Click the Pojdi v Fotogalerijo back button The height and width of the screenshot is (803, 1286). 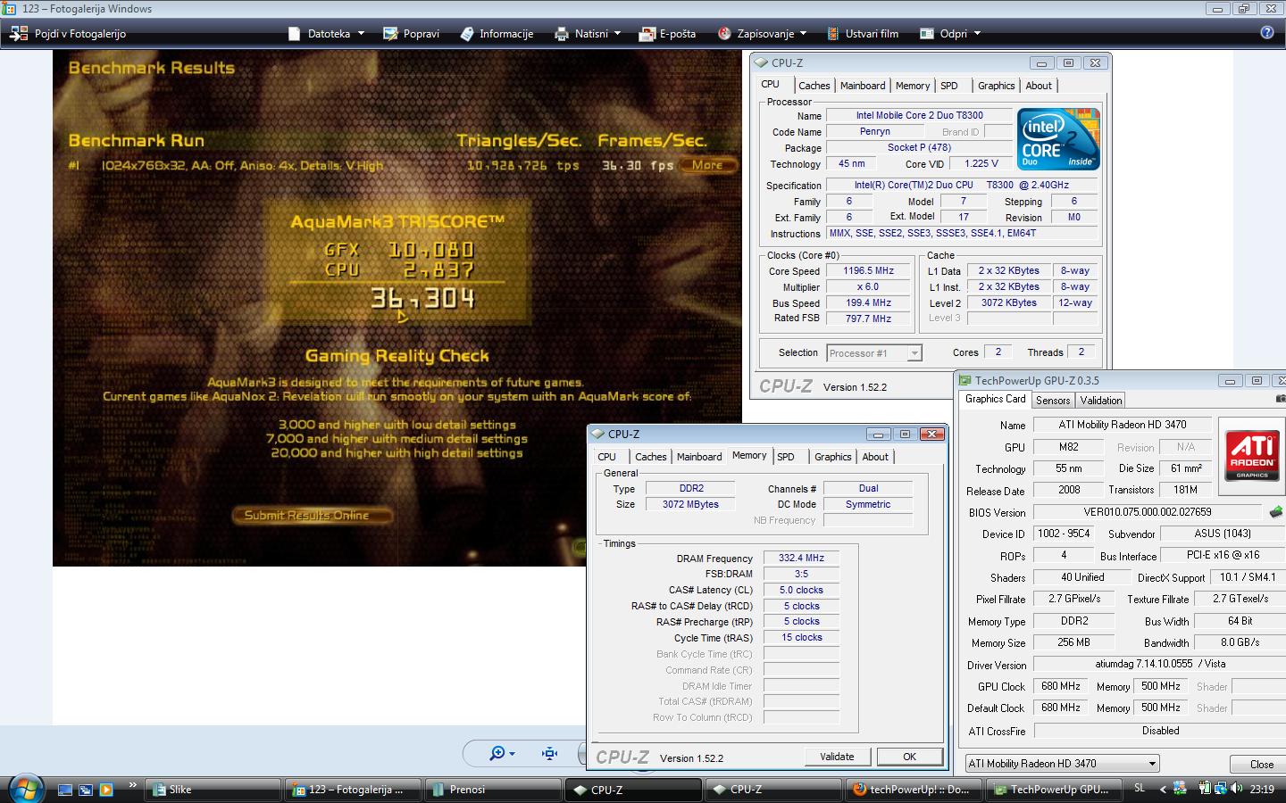pyautogui.click(x=68, y=34)
